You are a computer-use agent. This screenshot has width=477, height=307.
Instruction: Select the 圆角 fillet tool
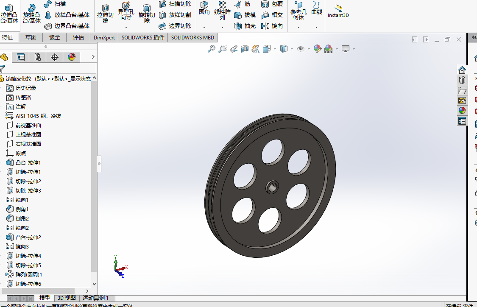click(x=204, y=8)
